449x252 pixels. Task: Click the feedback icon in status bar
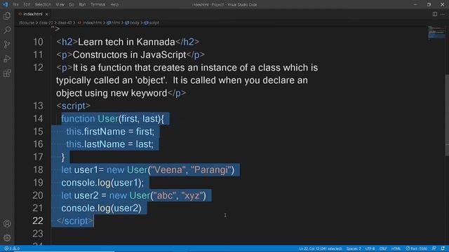434,248
